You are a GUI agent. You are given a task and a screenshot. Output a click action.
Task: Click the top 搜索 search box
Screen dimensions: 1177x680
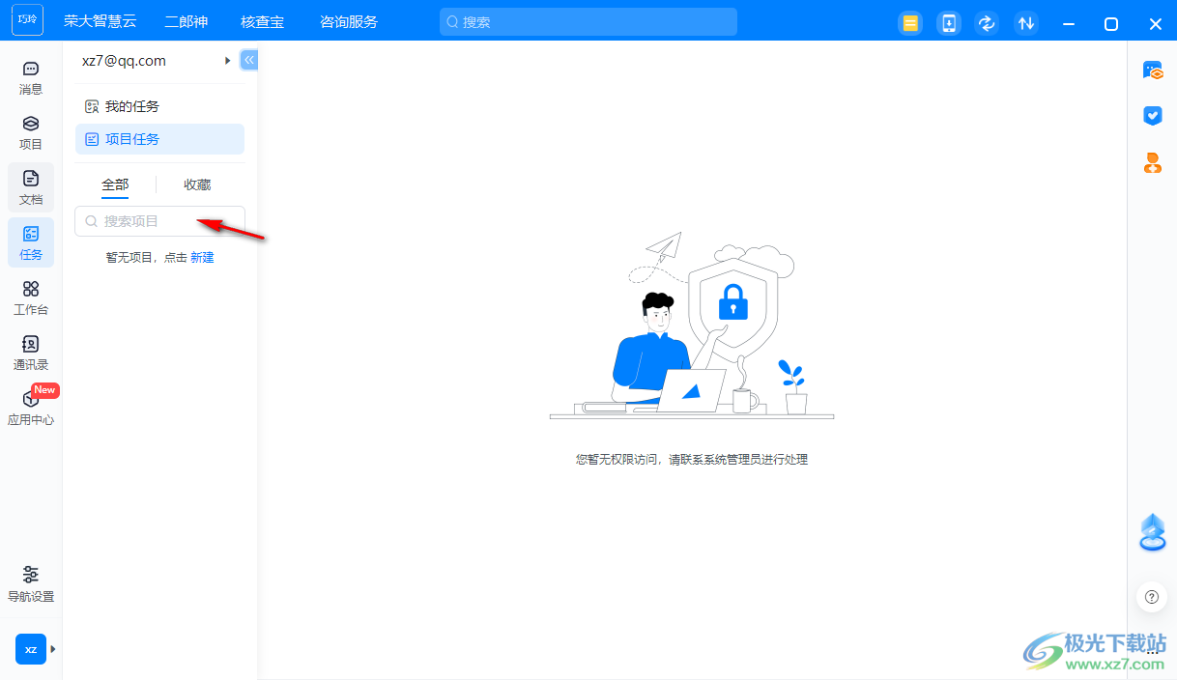coord(588,21)
